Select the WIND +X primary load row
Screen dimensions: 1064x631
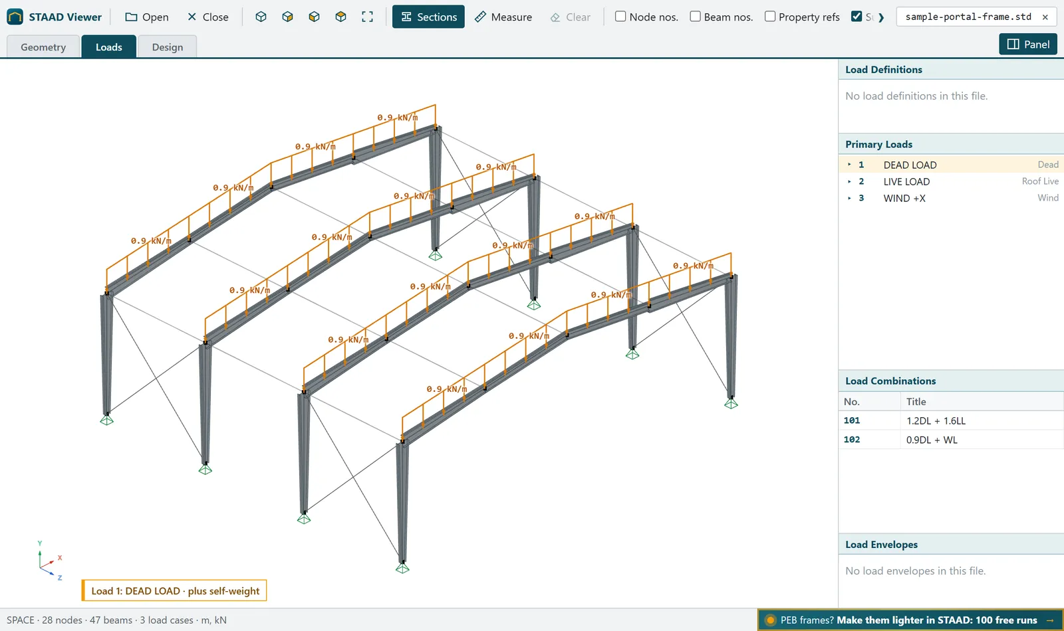coord(951,198)
